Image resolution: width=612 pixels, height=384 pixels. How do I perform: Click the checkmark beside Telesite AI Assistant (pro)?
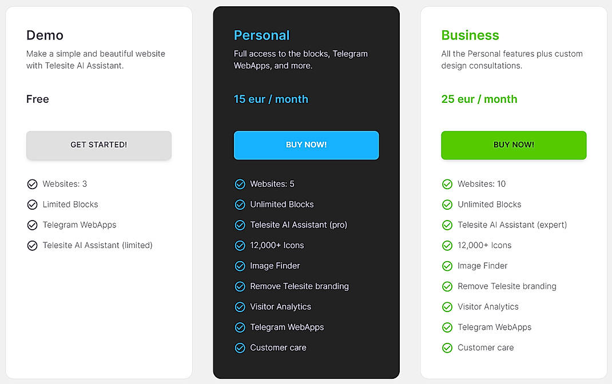tap(240, 225)
